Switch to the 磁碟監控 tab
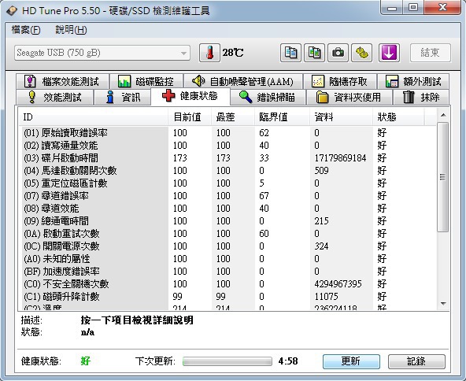Screen dimensions: 466x381 pyautogui.click(x=146, y=81)
